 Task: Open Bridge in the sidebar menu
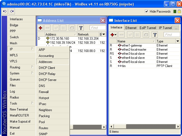(21, 25)
